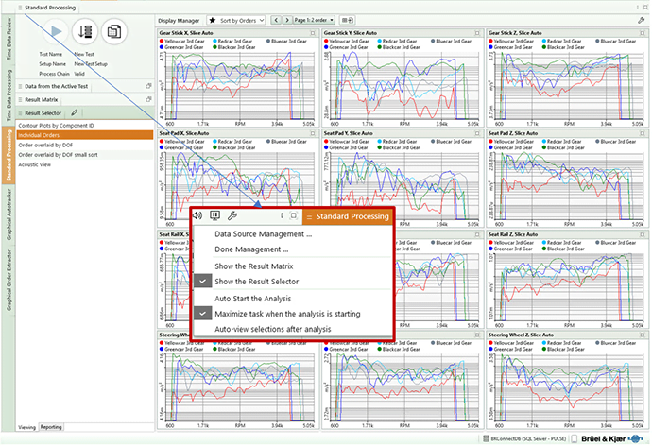This screenshot has width=652, height=446.
Task: Open the Page 1: 2 order dropdown
Action: 314,20
